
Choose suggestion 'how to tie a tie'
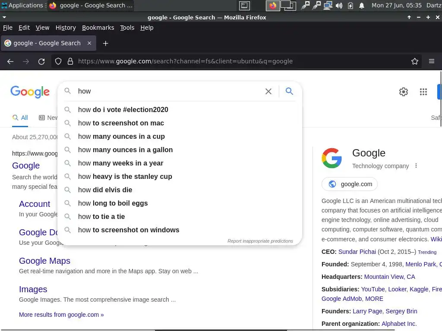point(180,216)
